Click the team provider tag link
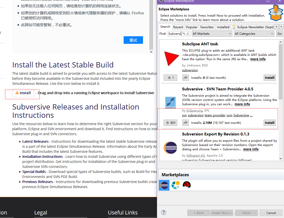 pyautogui.click(x=215, y=115)
